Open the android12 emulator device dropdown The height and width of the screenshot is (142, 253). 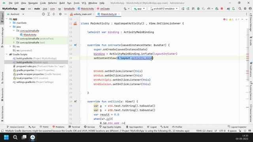coord(164,9)
